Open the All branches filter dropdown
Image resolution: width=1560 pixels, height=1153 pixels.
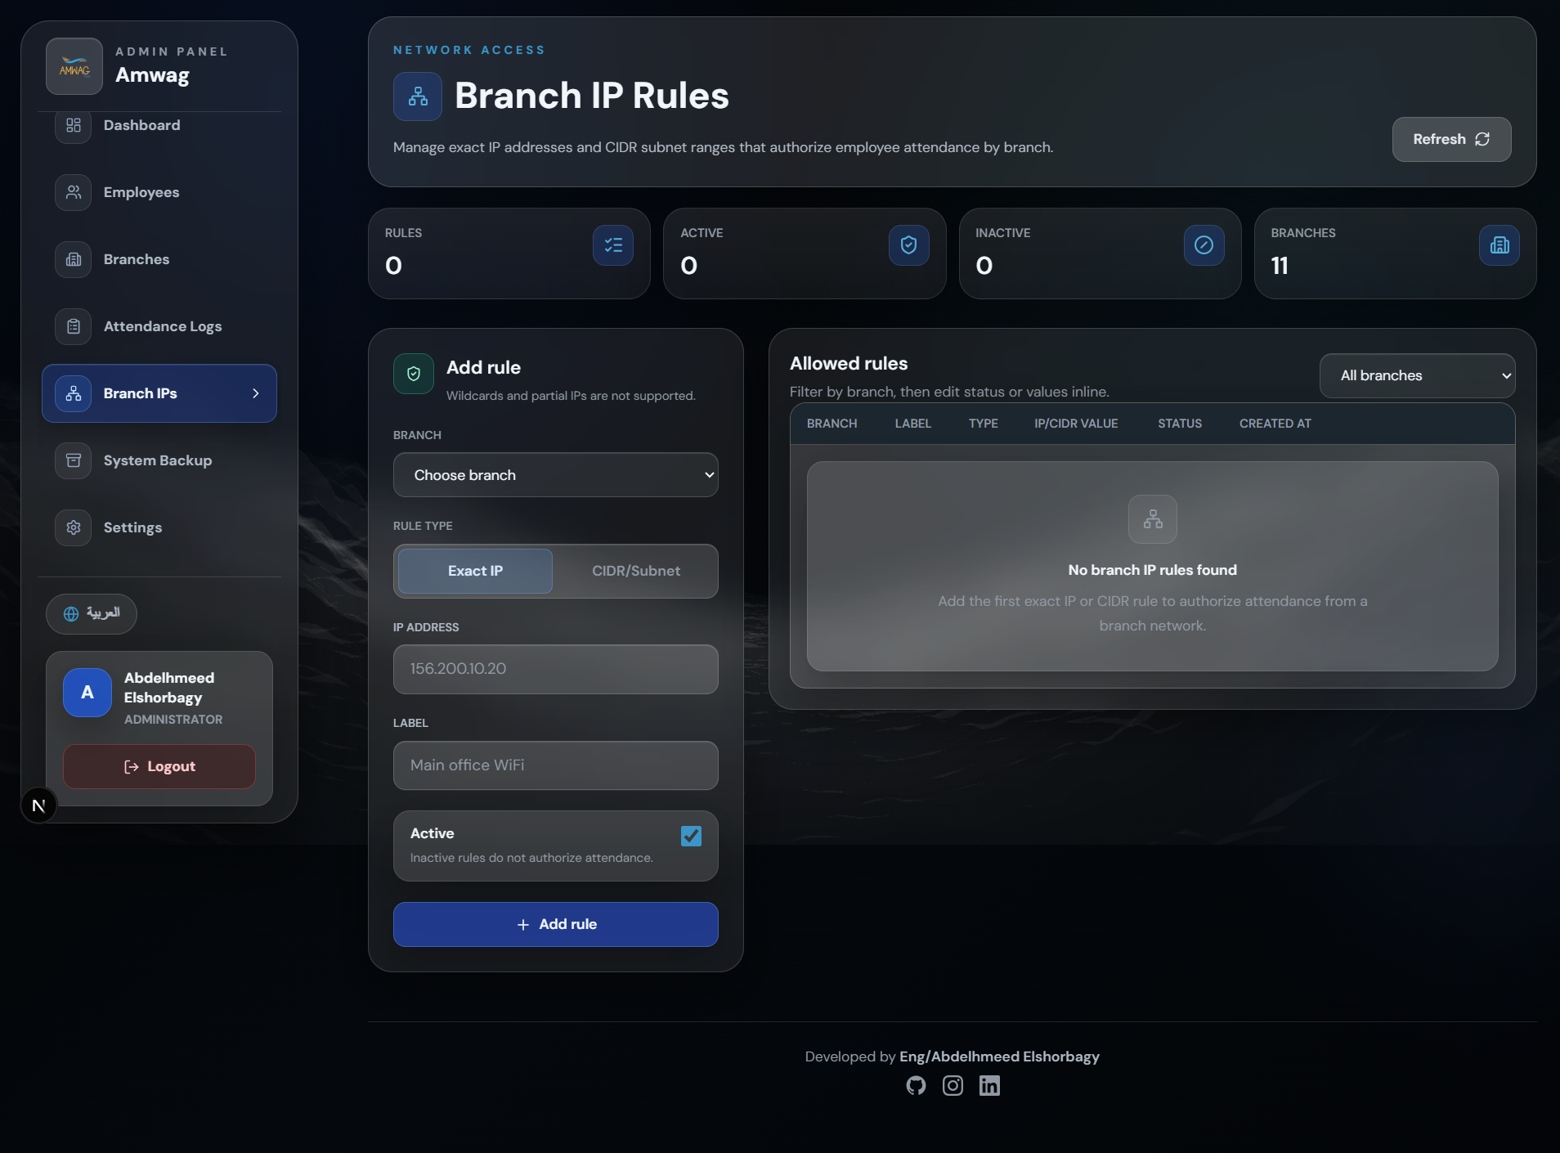[1418, 375]
